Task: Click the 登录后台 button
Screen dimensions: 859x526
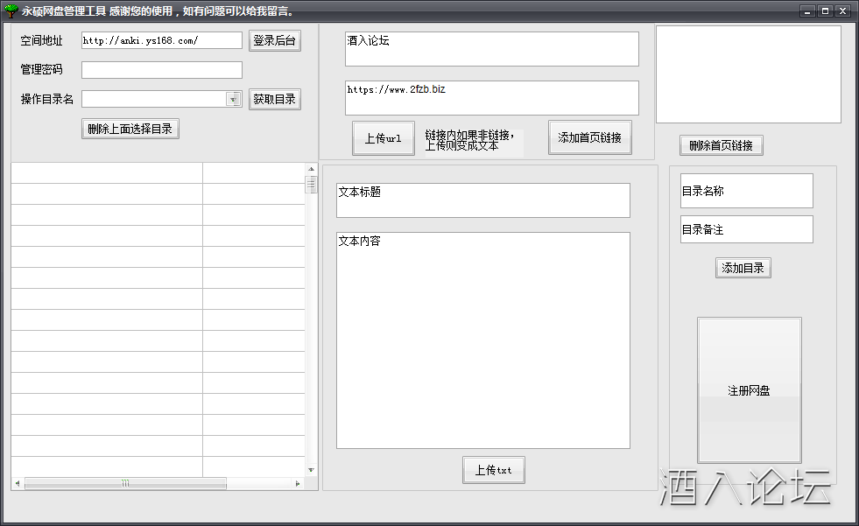Action: 275,40
